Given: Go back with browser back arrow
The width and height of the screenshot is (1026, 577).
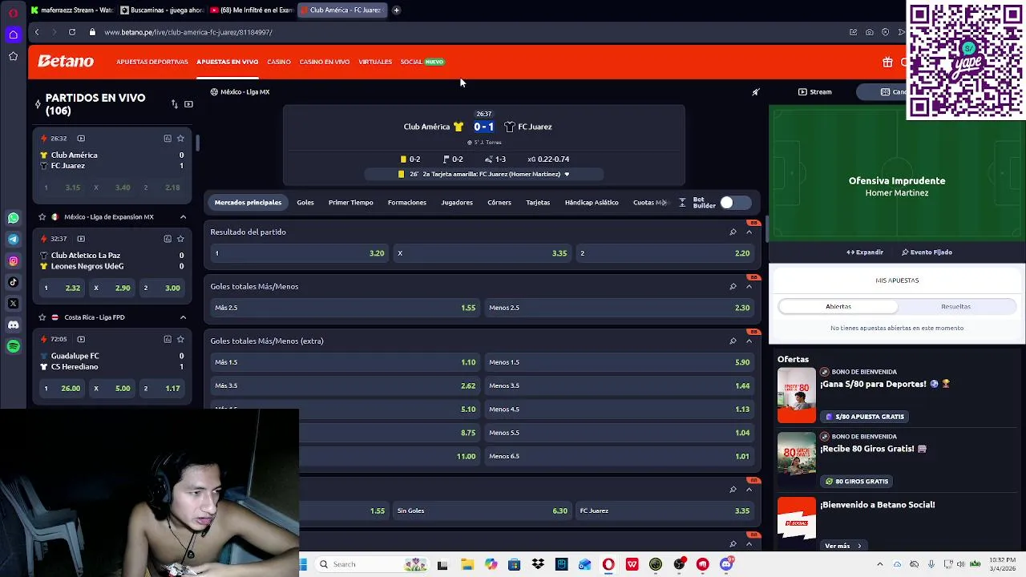Looking at the screenshot, I should tap(37, 32).
